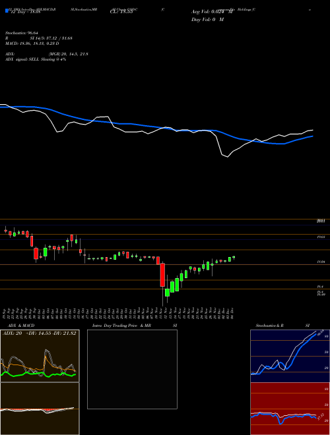Click the MACD: 18.36, 18.13 values line

coord(32,43)
